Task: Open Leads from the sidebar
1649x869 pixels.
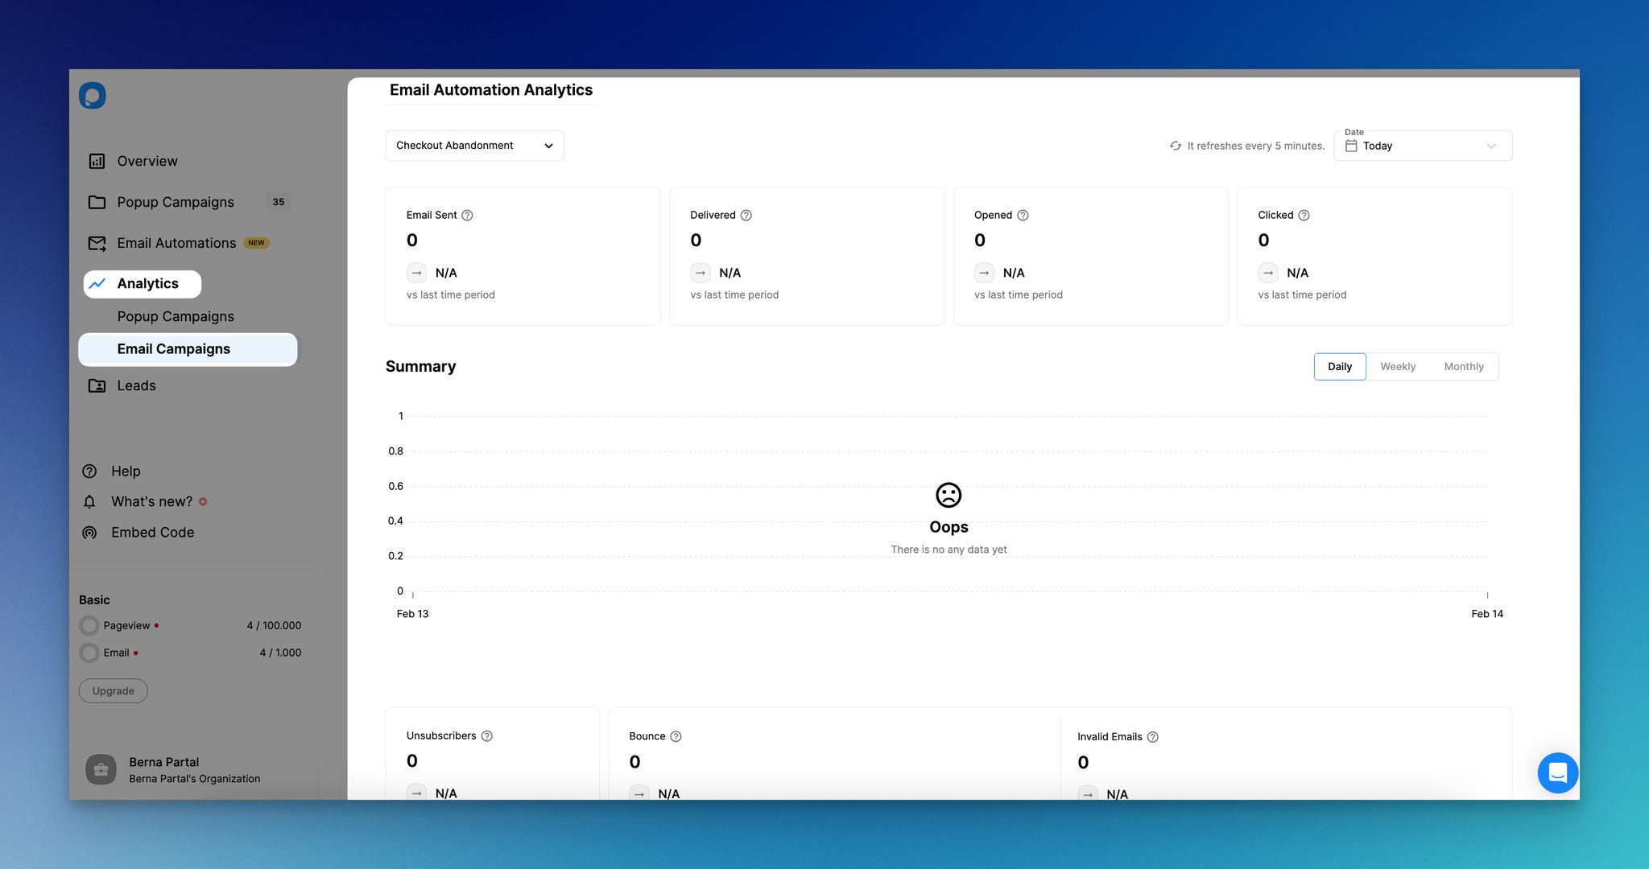Action: (137, 385)
